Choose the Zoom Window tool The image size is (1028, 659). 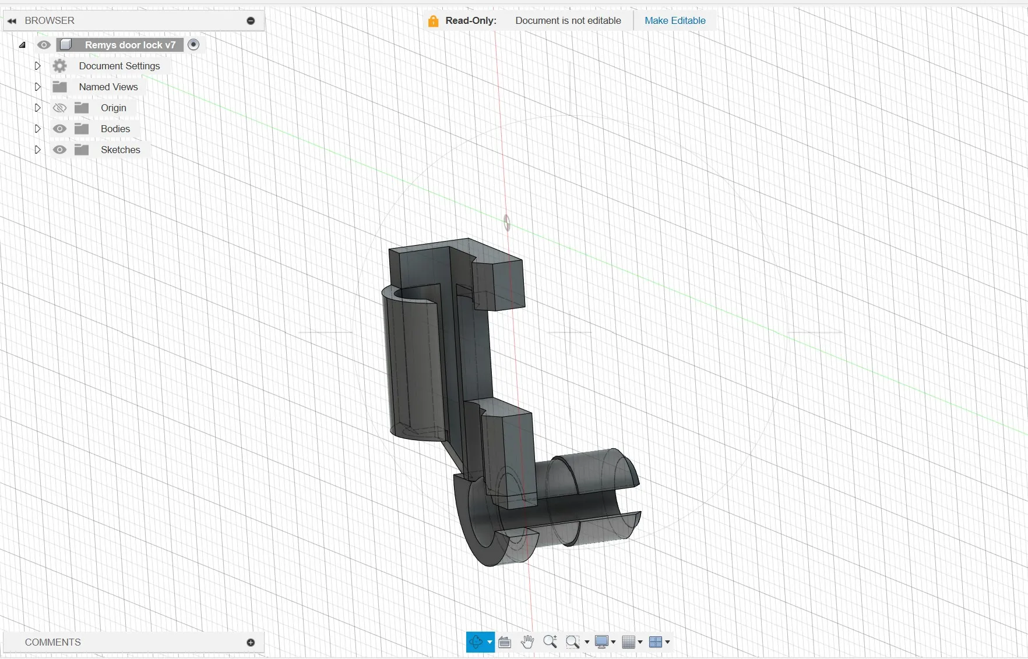pos(572,642)
